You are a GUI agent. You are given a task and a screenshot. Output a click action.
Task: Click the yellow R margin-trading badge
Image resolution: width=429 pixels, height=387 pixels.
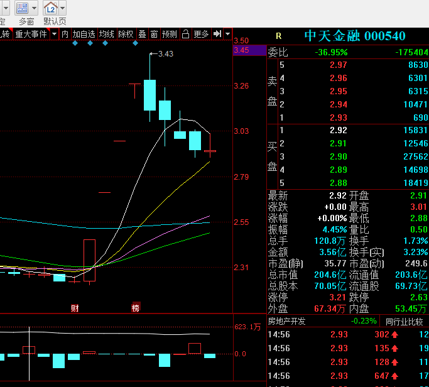pos(278,36)
